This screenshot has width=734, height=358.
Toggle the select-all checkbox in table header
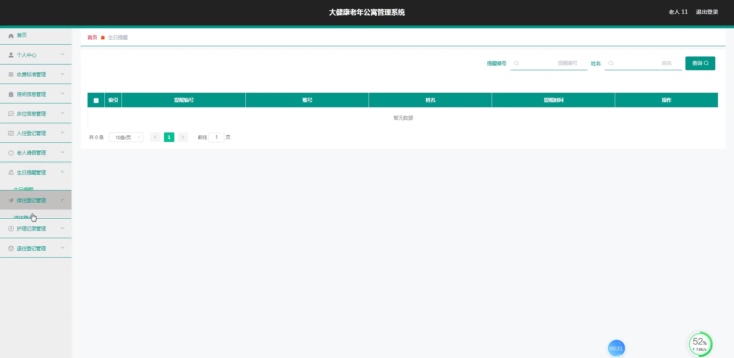pos(96,100)
